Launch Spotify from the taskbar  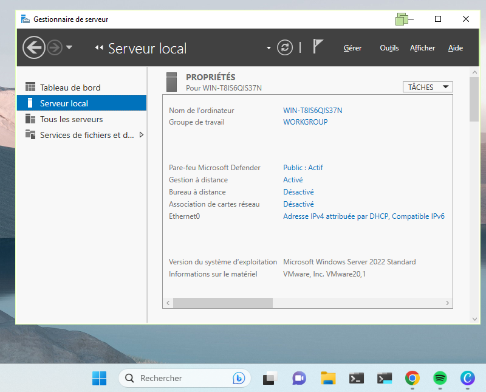coord(439,378)
